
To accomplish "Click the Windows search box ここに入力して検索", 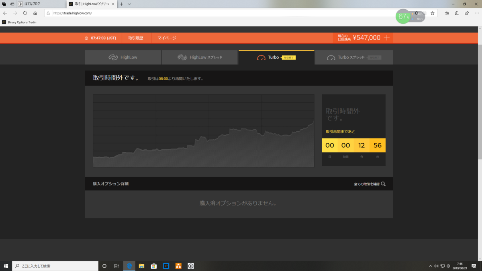I will point(55,266).
